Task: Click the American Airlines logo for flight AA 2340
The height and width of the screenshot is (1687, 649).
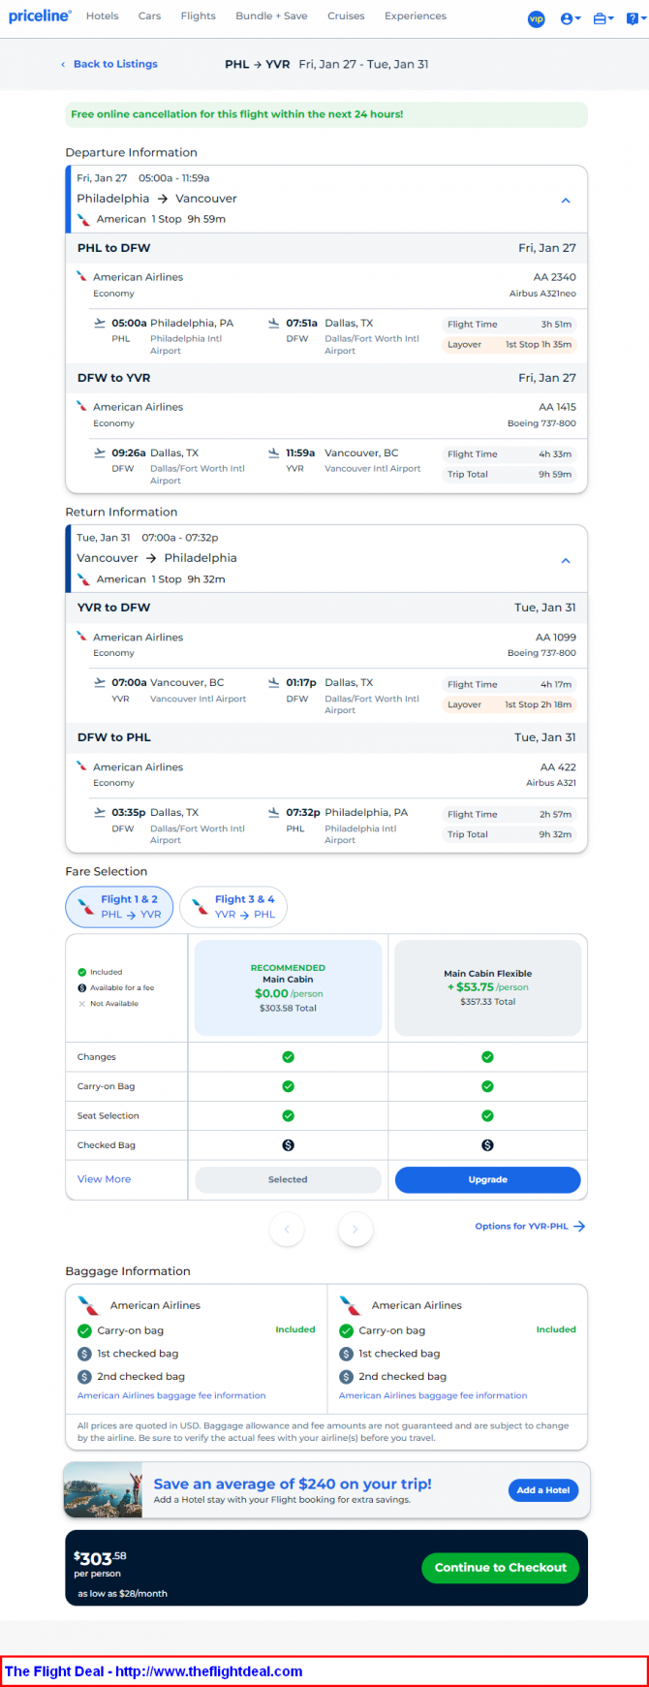Action: coord(82,276)
